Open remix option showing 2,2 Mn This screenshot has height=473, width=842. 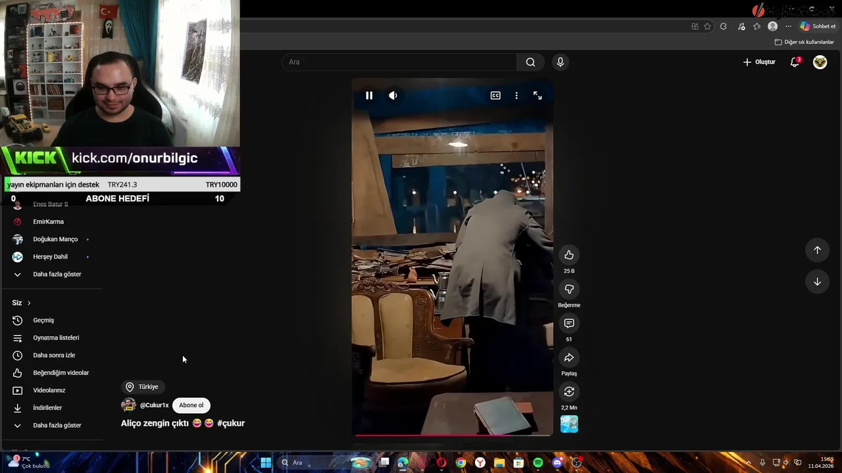pos(569,392)
